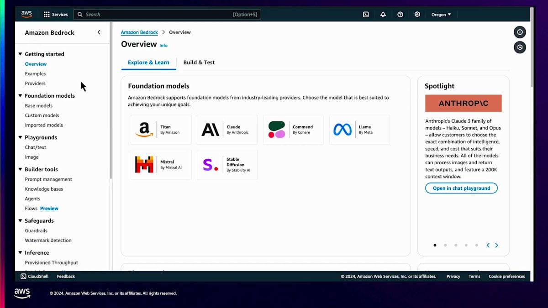
Task: Open the Privacy link in footer
Action: click(453, 277)
